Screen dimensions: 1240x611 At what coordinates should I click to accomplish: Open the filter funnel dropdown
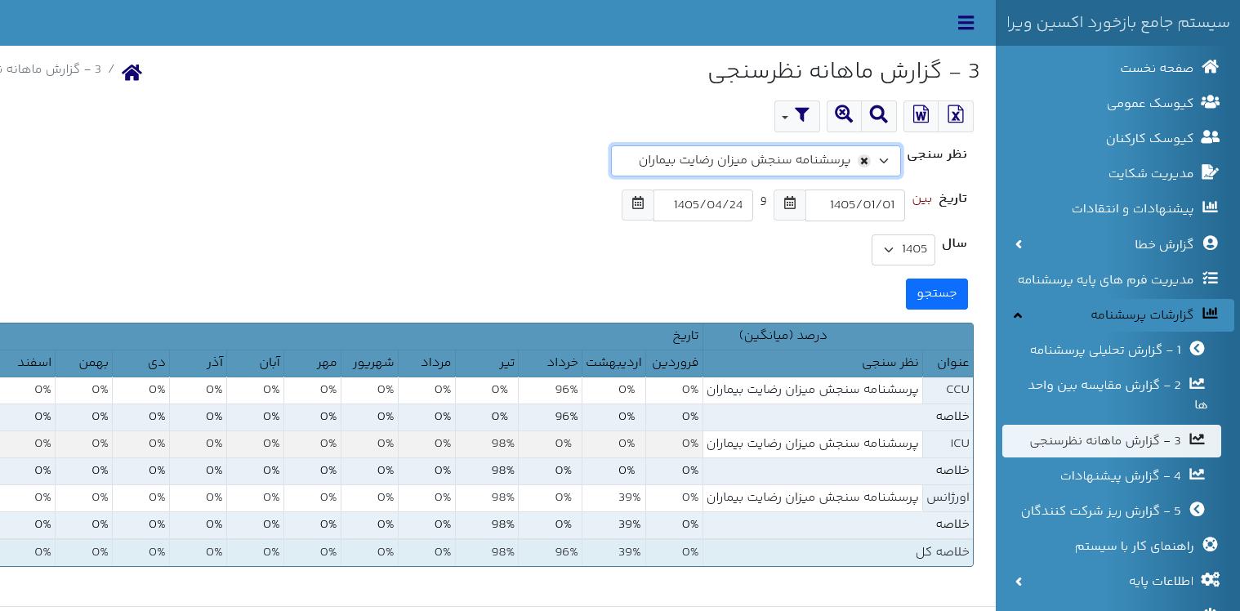pyautogui.click(x=797, y=116)
